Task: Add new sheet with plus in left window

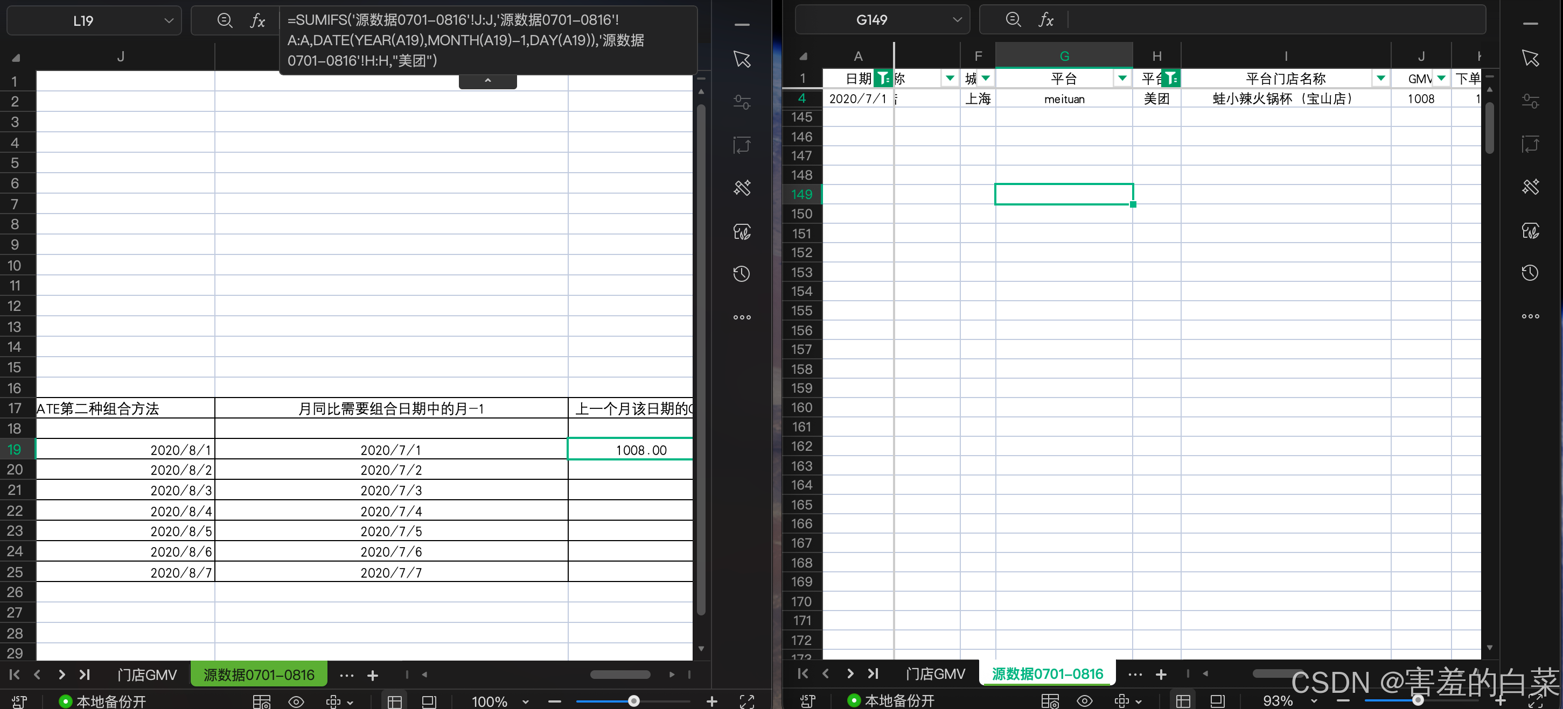Action: pos(373,675)
